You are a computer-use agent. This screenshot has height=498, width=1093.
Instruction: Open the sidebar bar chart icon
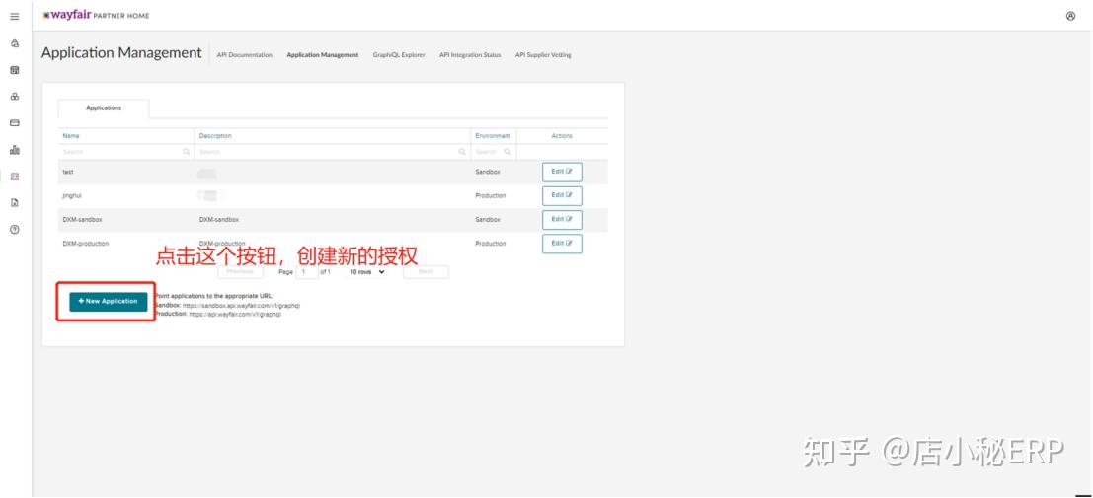tap(15, 149)
